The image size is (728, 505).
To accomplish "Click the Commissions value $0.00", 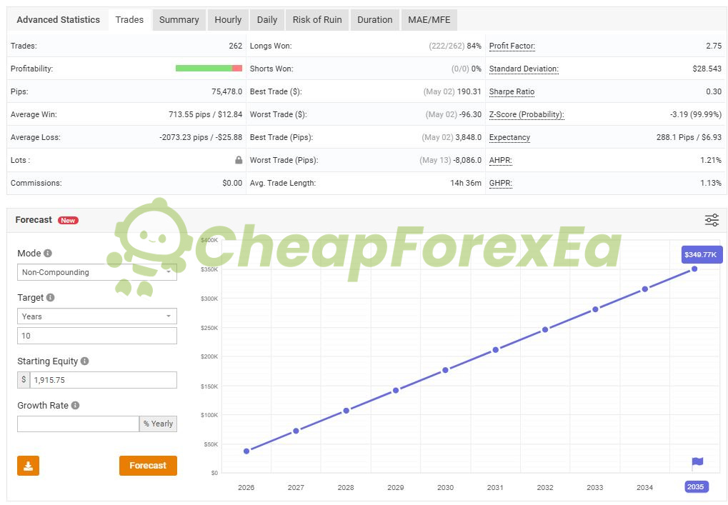I will pyautogui.click(x=232, y=183).
